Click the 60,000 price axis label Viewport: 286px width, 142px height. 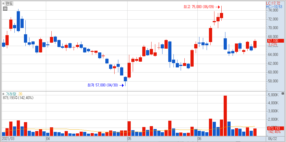pos(273,72)
